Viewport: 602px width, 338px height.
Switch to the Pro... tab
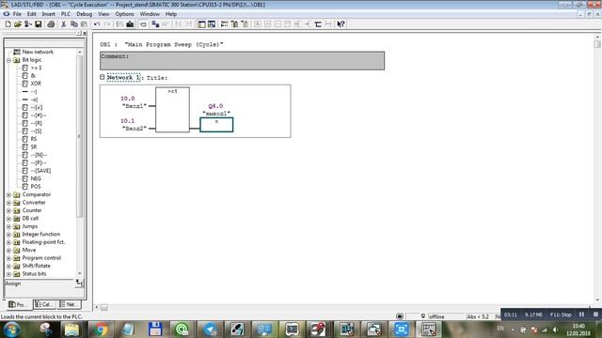coord(18,304)
